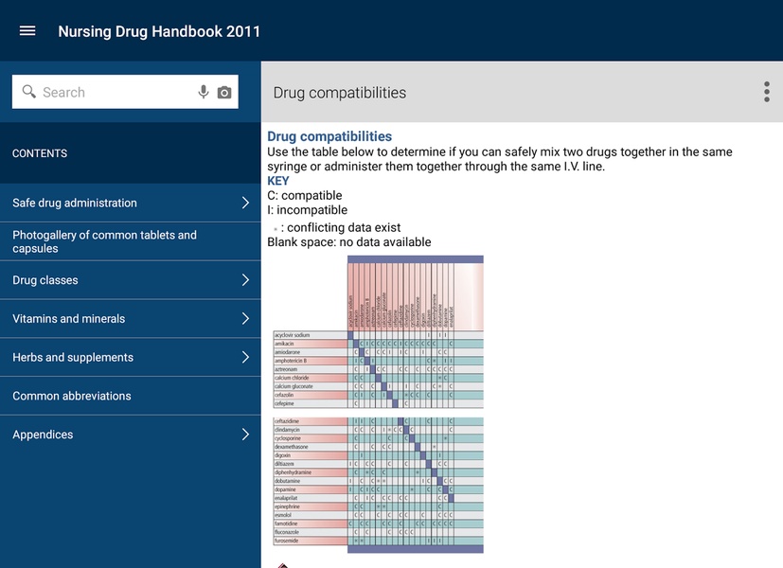Expand the Appendices chevron

245,435
